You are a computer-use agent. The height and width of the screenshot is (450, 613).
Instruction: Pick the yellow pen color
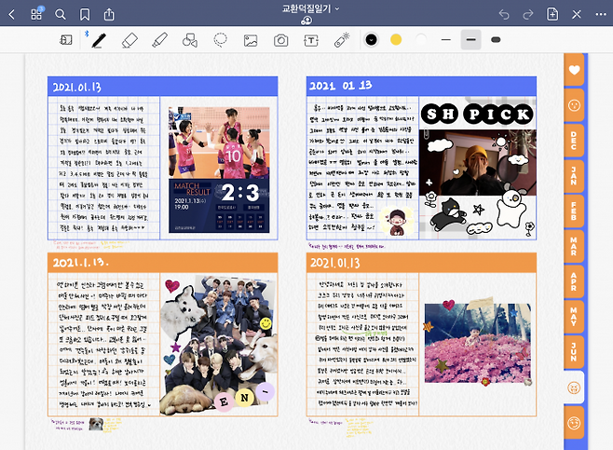(x=396, y=40)
